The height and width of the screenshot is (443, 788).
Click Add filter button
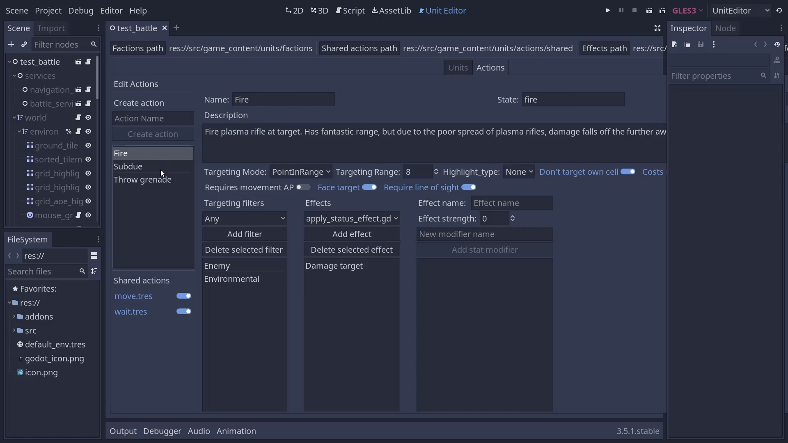245,234
